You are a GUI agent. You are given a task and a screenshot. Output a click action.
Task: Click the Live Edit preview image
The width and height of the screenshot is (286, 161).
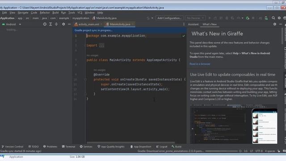[234, 124]
